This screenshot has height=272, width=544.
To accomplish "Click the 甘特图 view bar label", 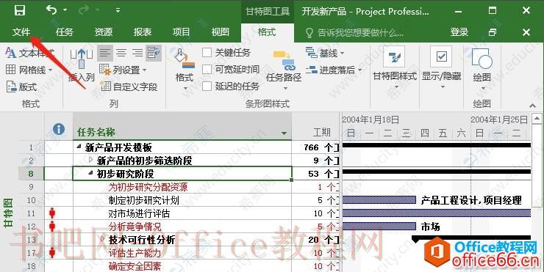I will click(x=8, y=213).
